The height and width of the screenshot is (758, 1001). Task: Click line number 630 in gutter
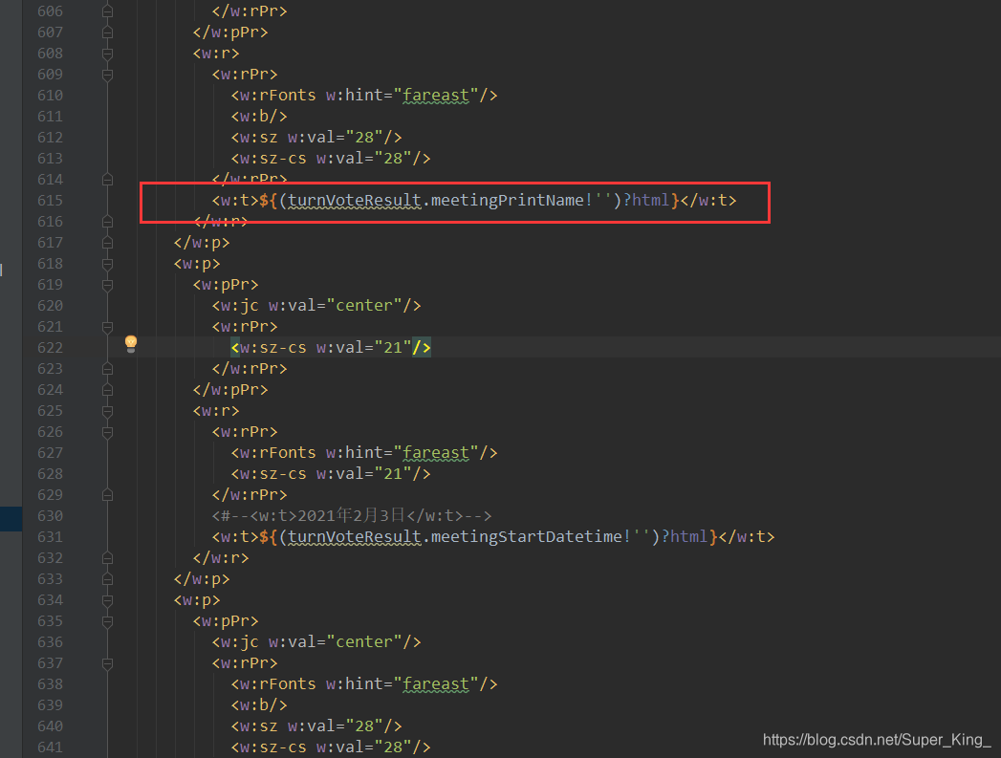click(x=51, y=516)
